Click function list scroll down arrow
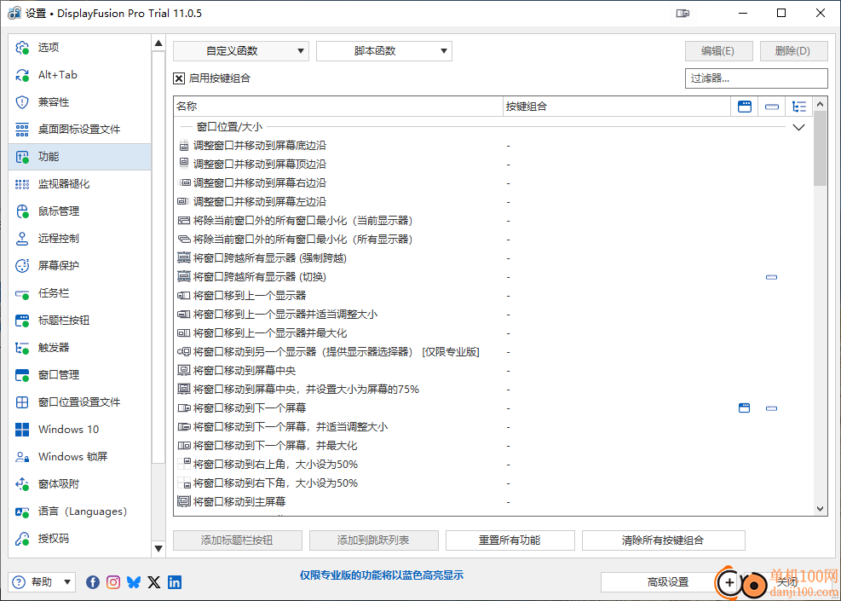Viewport: 841px width, 601px height. (x=820, y=508)
